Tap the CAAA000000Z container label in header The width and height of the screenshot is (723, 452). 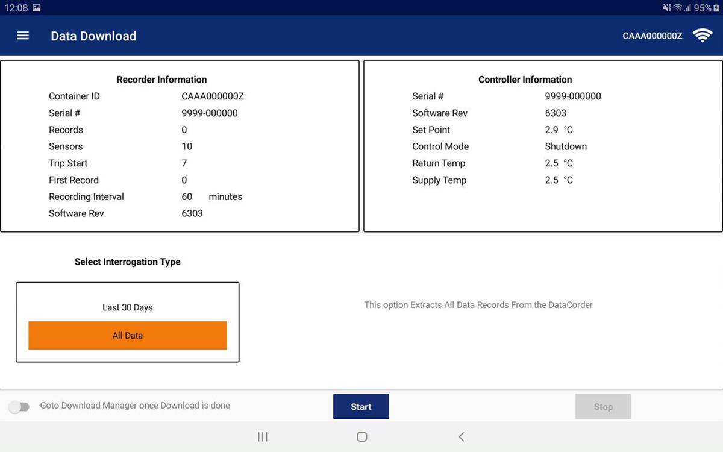pyautogui.click(x=653, y=36)
